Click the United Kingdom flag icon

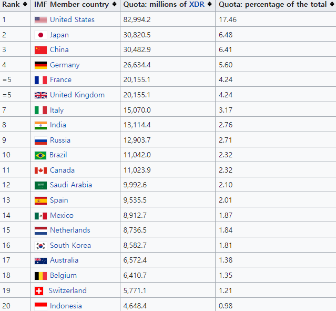tap(40, 95)
